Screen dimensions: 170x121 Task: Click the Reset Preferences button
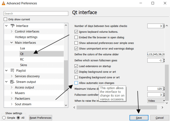click(41, 118)
